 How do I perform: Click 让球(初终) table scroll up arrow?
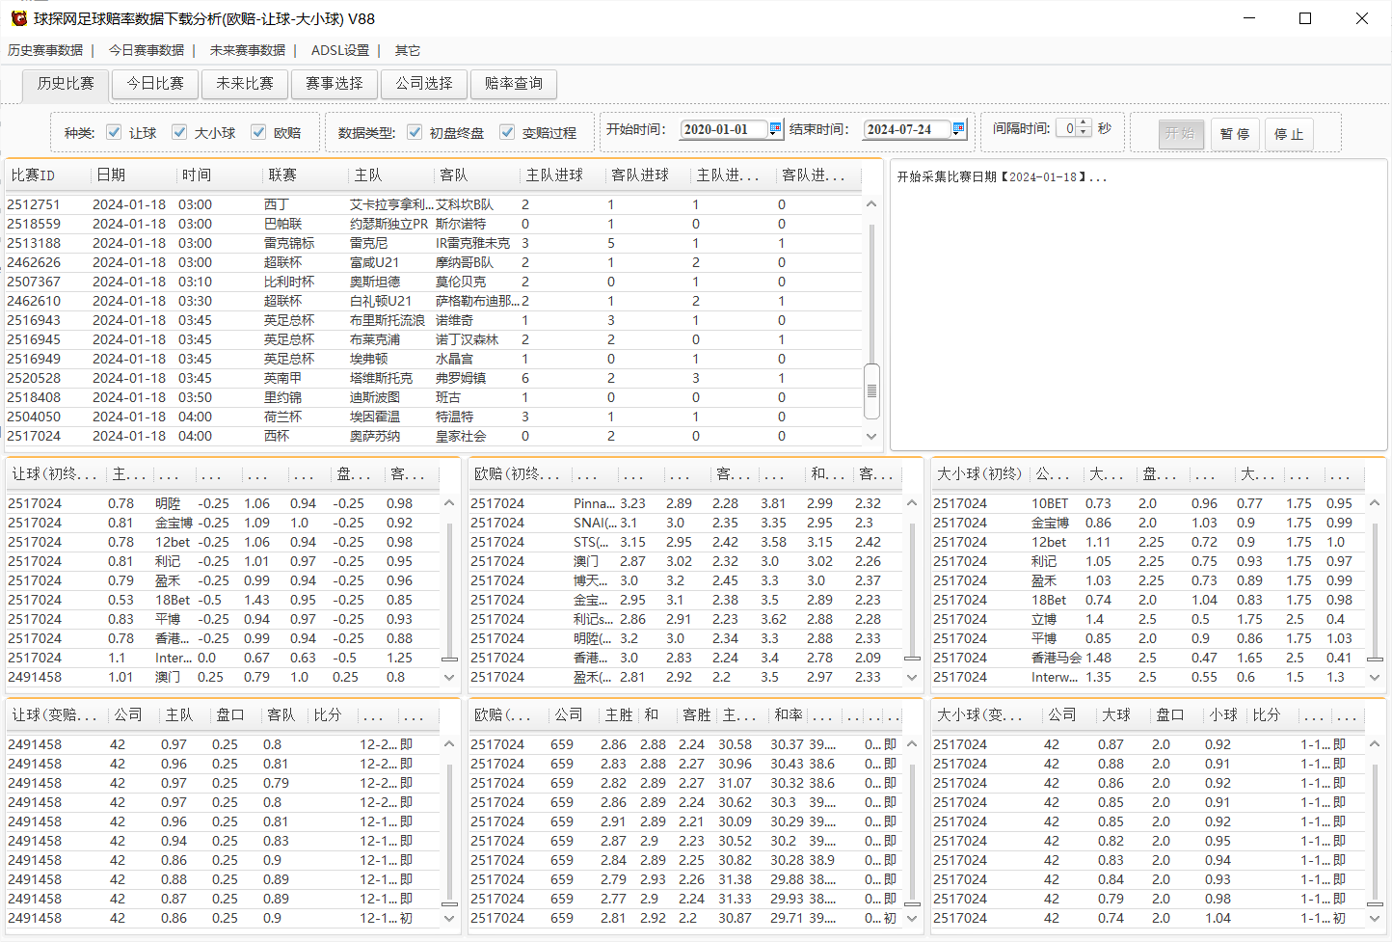pyautogui.click(x=449, y=503)
